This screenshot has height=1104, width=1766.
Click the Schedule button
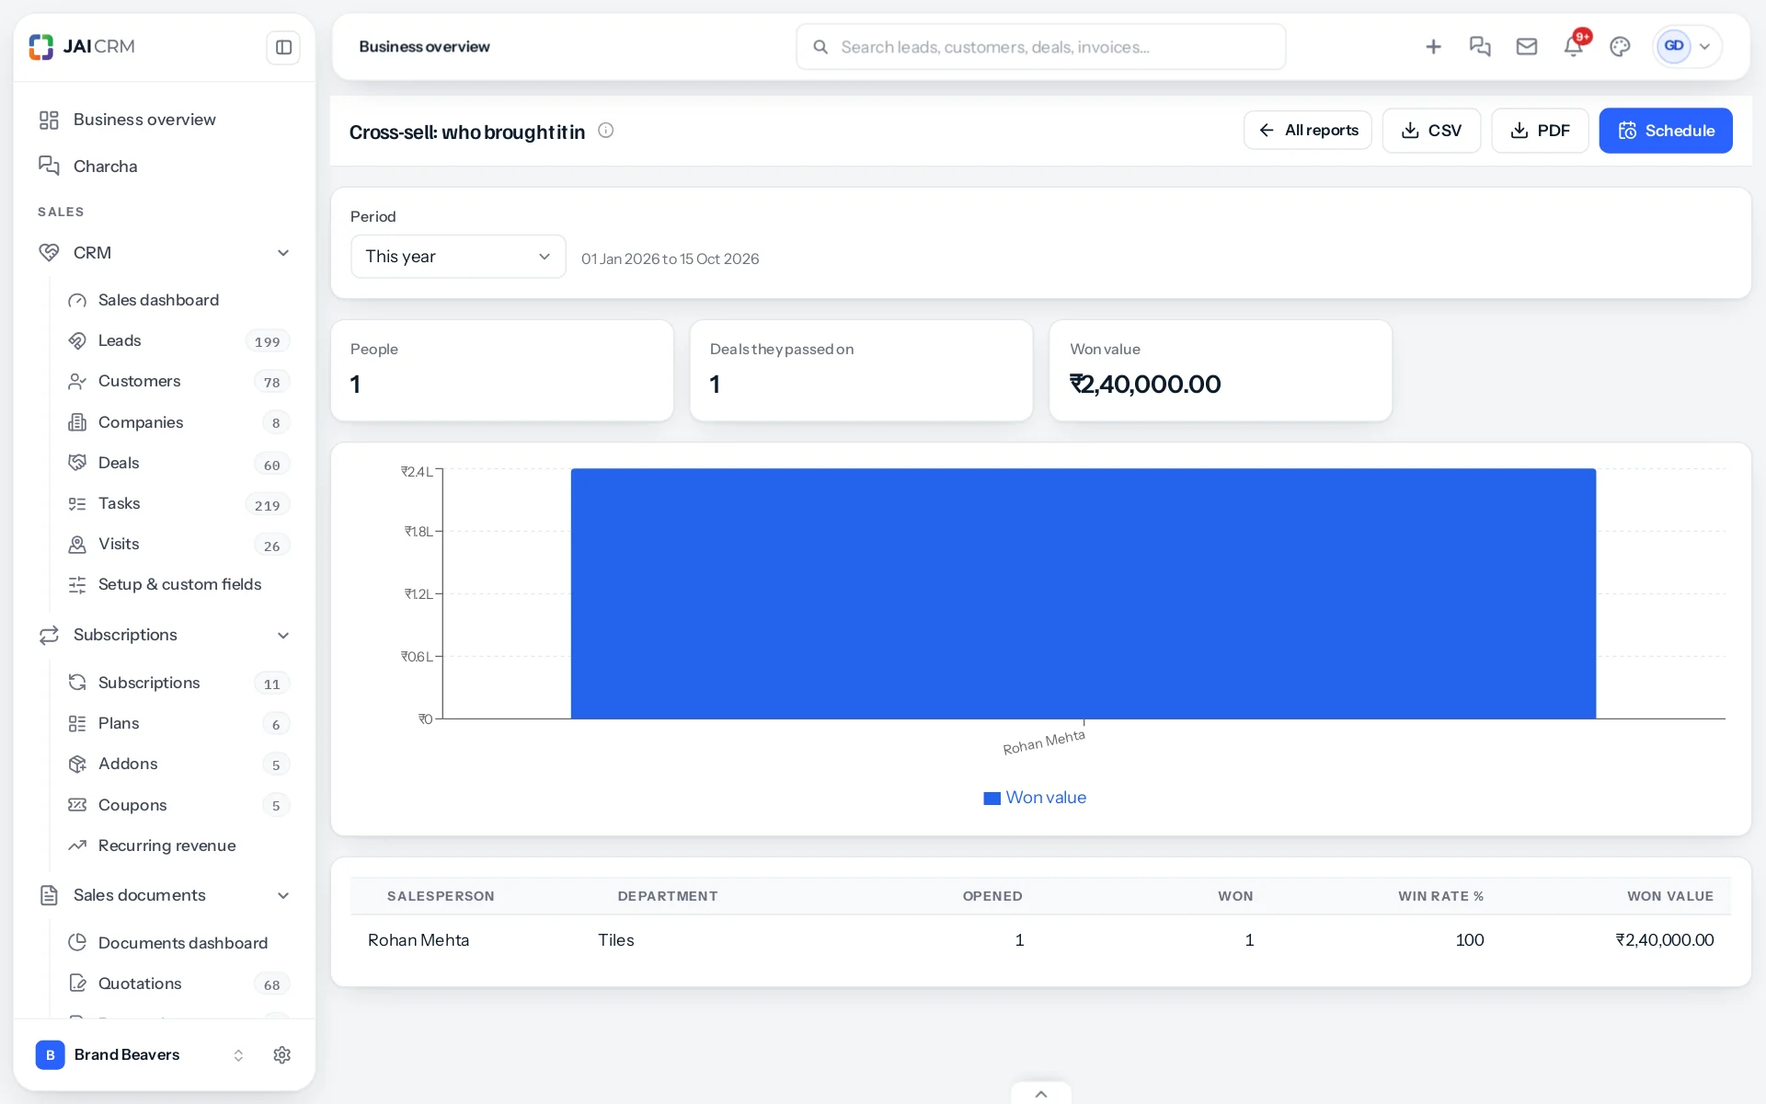1666,131
